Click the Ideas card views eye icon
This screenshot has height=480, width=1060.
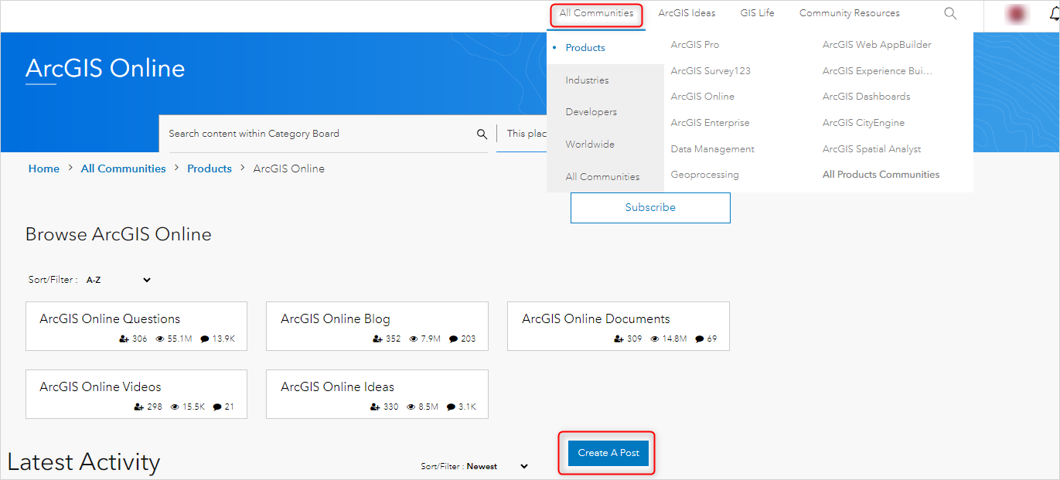412,407
